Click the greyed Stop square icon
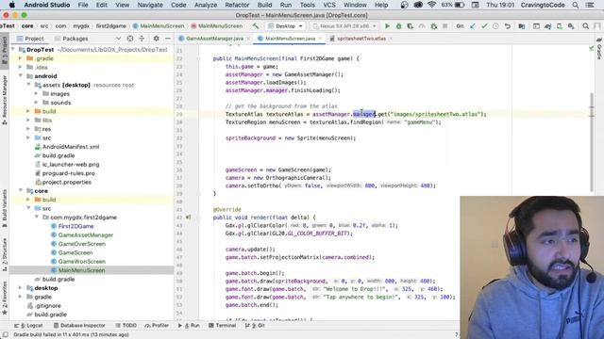This screenshot has width=604, height=339. (x=445, y=26)
